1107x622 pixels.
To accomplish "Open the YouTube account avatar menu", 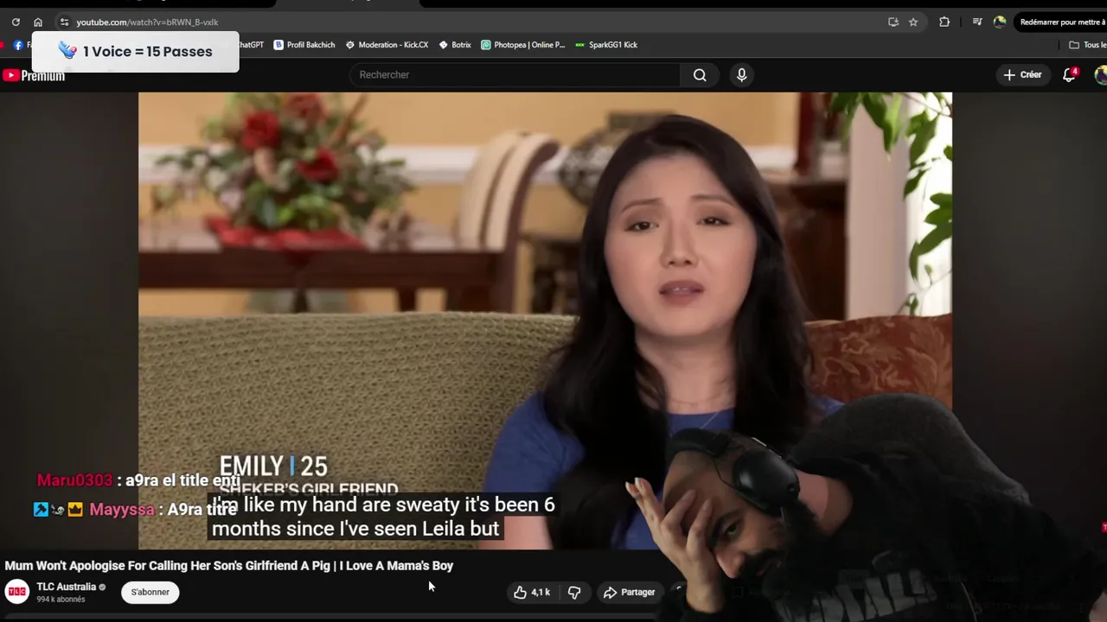I will click(x=1101, y=75).
